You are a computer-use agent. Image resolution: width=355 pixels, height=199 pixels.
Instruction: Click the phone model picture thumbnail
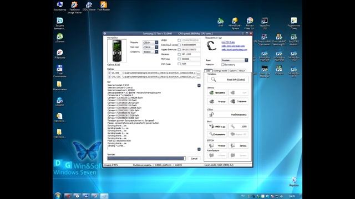coord(117,51)
